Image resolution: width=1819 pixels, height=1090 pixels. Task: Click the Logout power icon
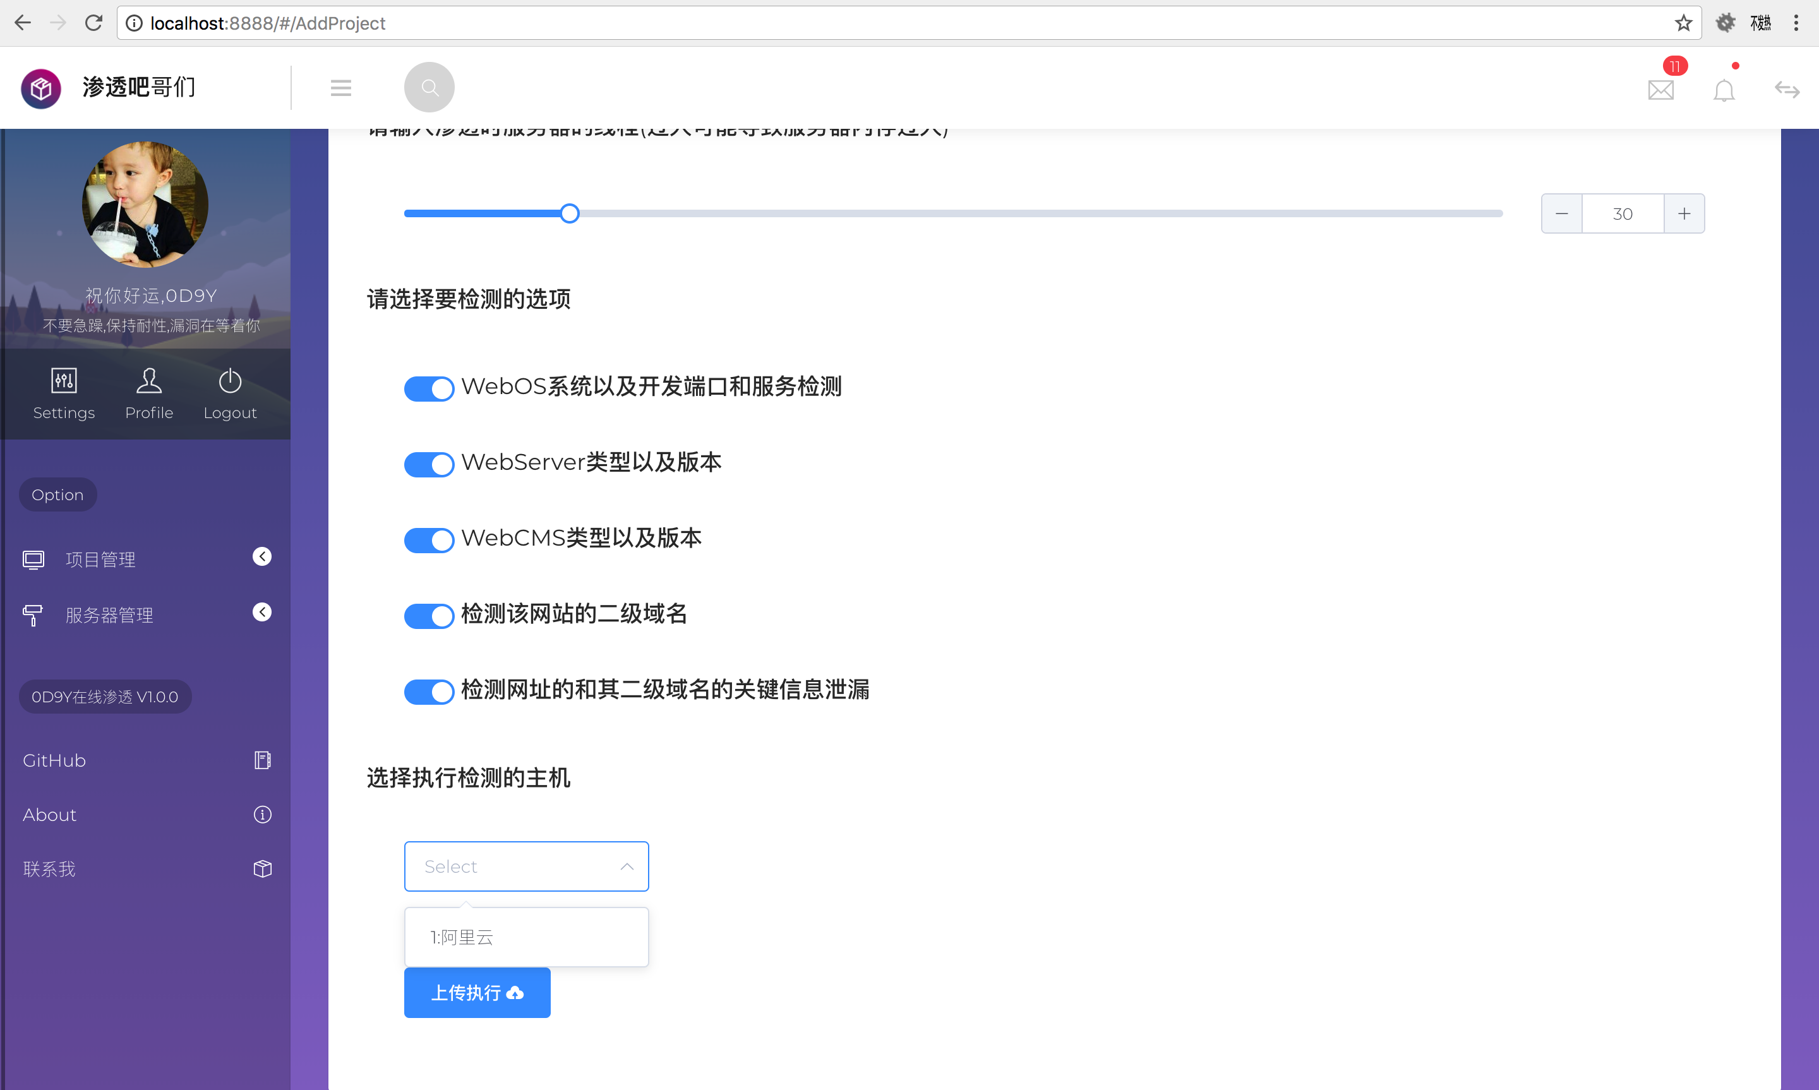tap(230, 380)
